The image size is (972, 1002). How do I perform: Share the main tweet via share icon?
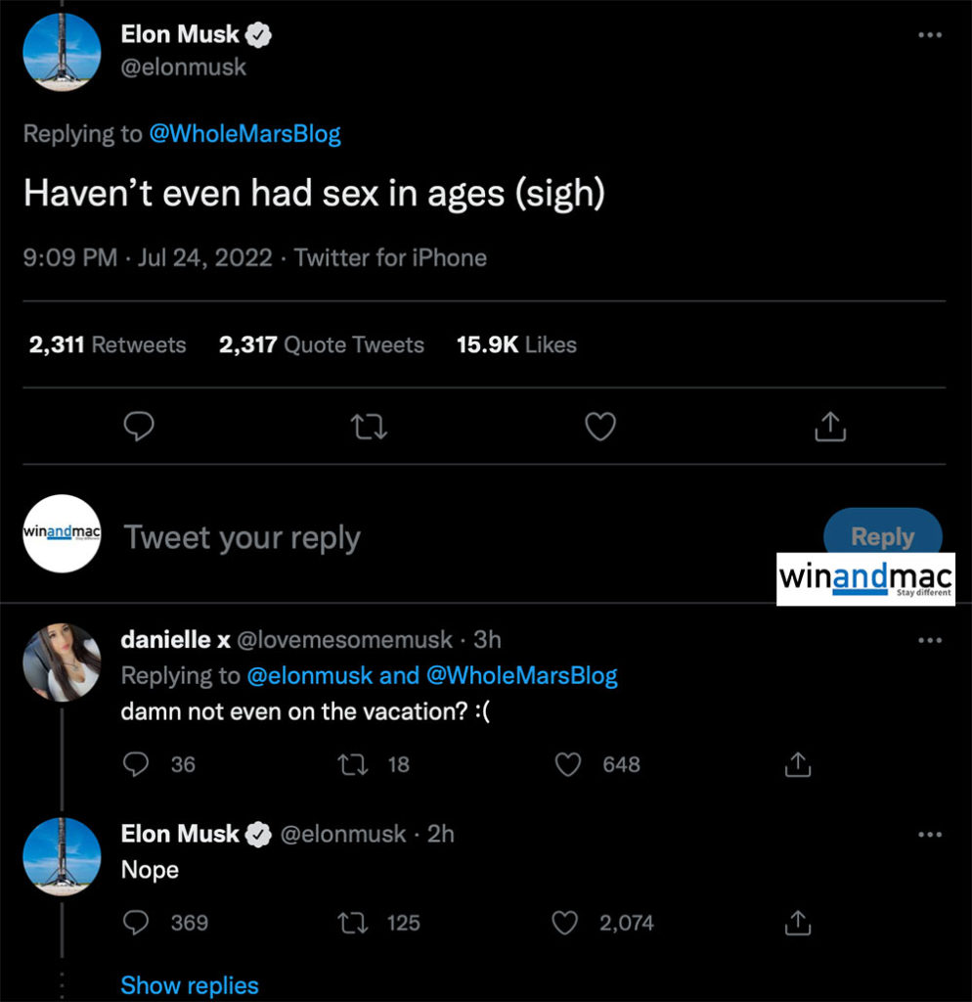pyautogui.click(x=829, y=427)
